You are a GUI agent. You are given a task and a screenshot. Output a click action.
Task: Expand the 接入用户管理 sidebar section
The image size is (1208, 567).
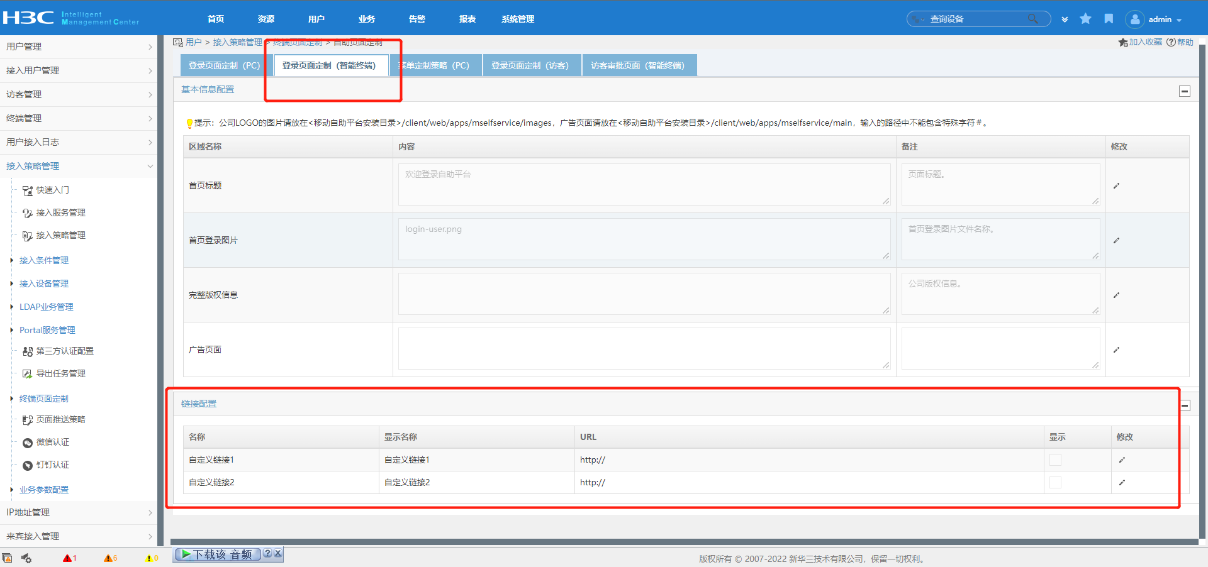click(79, 70)
